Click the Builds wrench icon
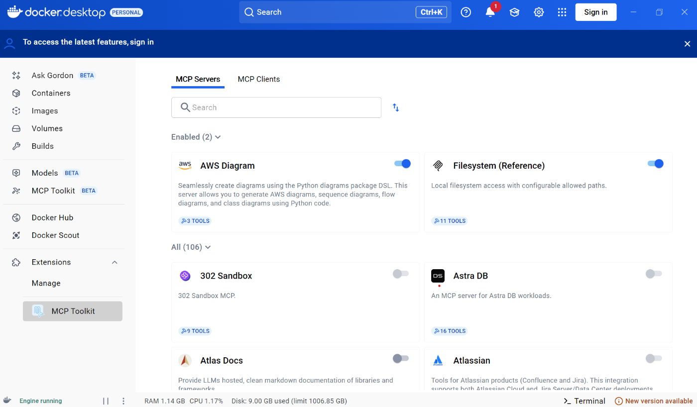Image resolution: width=697 pixels, height=407 pixels. [x=16, y=146]
